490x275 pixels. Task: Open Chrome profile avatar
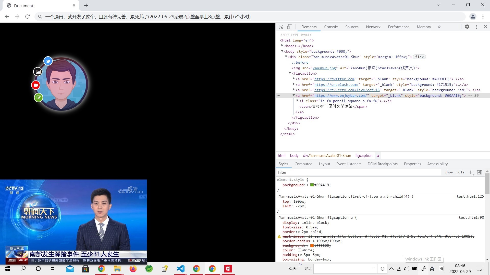[473, 17]
